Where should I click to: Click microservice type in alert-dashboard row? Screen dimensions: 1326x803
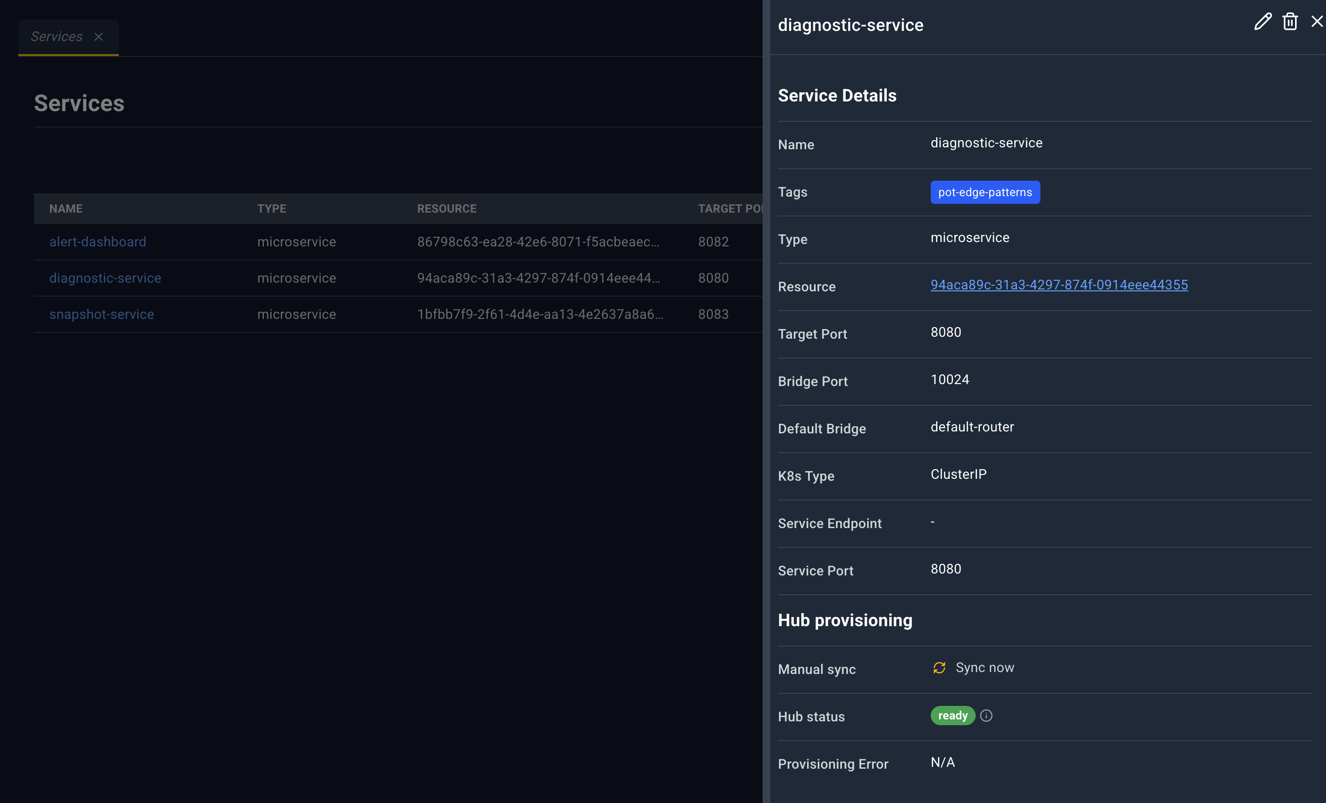pos(297,242)
